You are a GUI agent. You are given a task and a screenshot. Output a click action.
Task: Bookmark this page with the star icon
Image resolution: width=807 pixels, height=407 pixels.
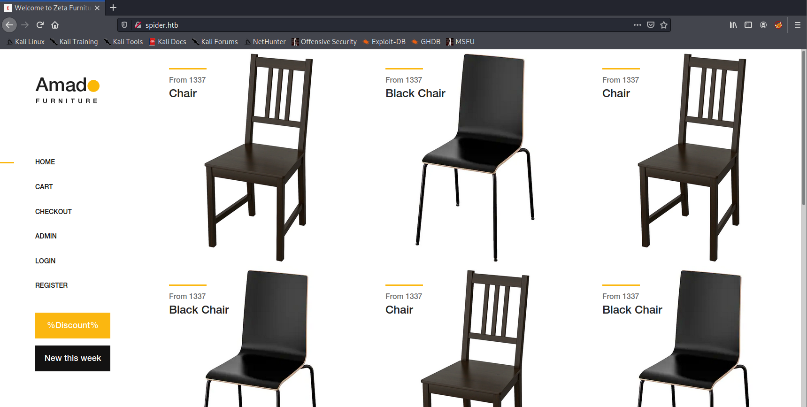(x=664, y=25)
